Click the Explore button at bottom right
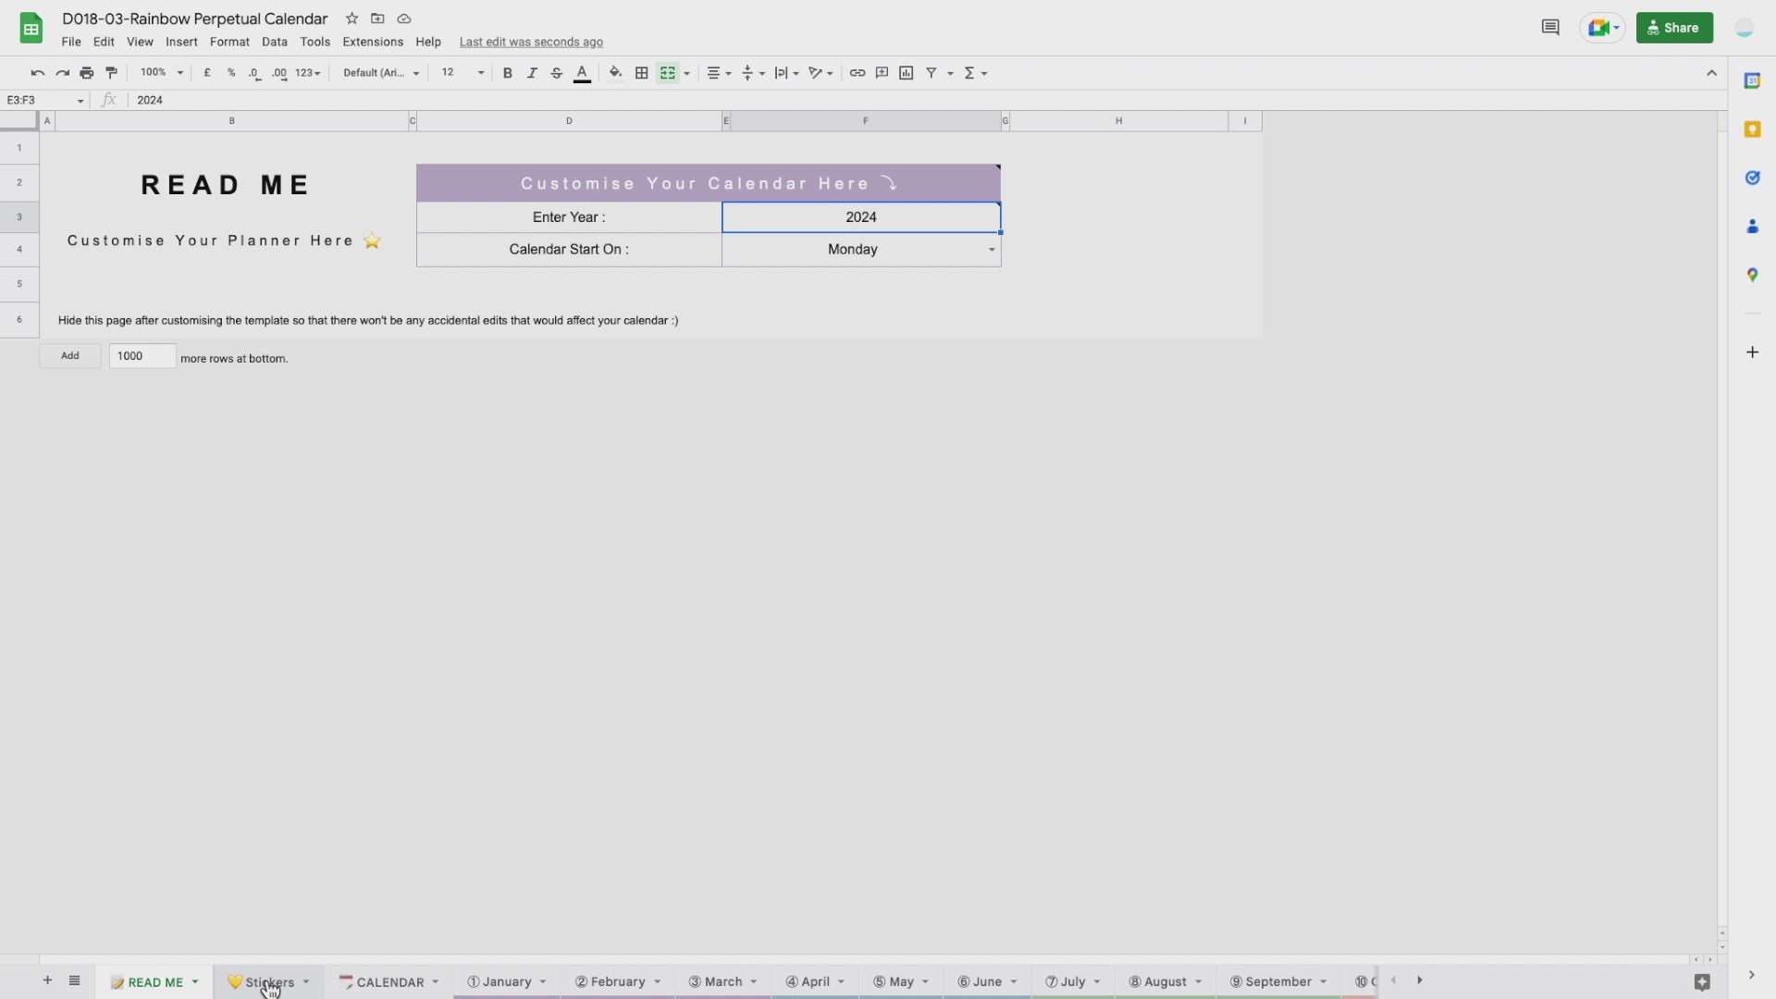Viewport: 1776px width, 999px height. click(x=1702, y=982)
